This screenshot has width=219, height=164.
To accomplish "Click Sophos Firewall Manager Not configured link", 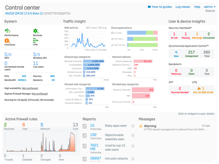I will (40, 94).
